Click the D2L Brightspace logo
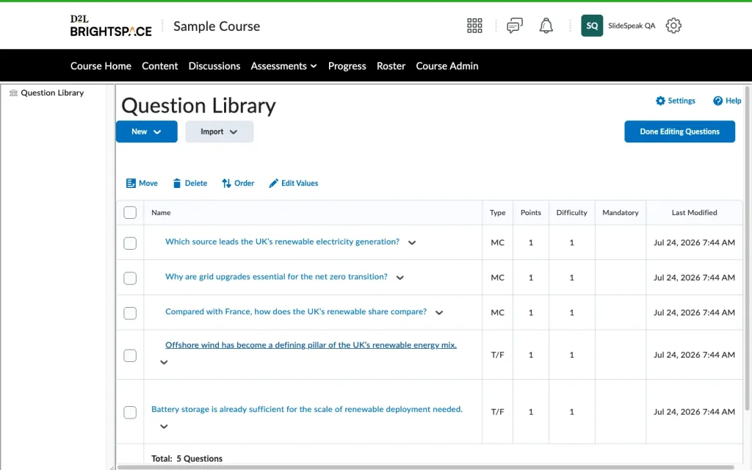752x470 pixels. pyautogui.click(x=111, y=26)
